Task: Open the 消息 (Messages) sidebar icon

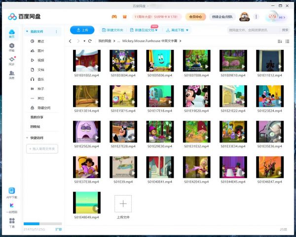Action: click(x=11, y=74)
